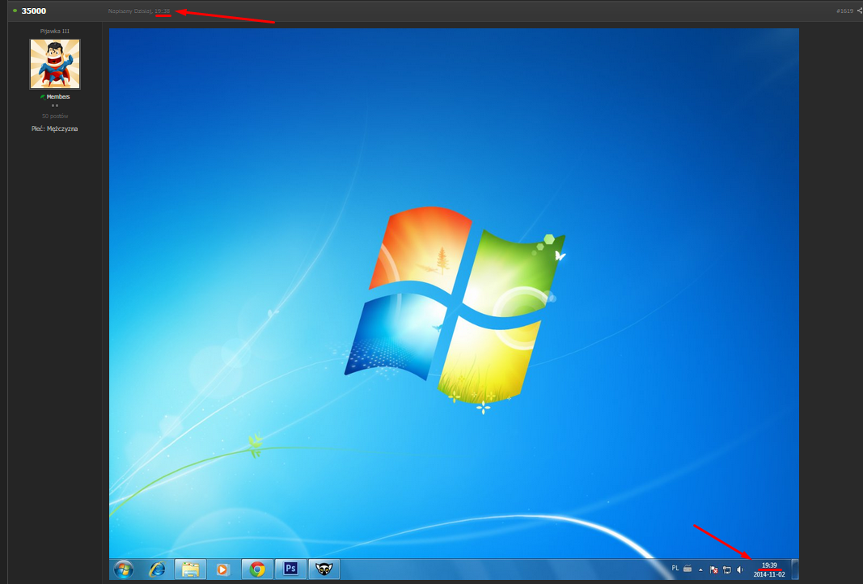Screen dimensions: 863x584
Task: Click the PL language indicator
Action: [675, 568]
